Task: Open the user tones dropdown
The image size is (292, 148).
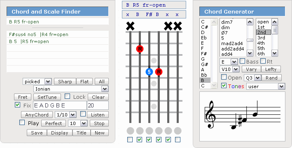Action: [266, 87]
